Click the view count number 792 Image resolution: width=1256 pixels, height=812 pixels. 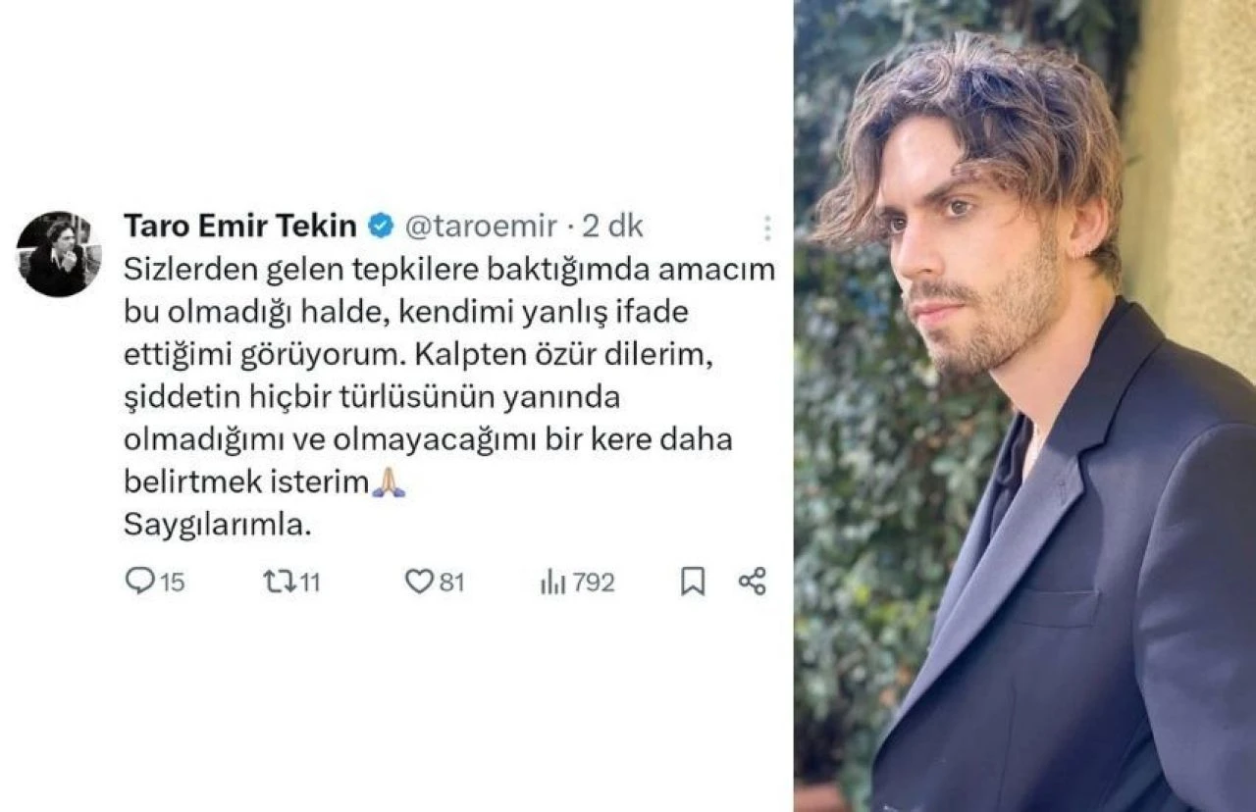click(593, 583)
